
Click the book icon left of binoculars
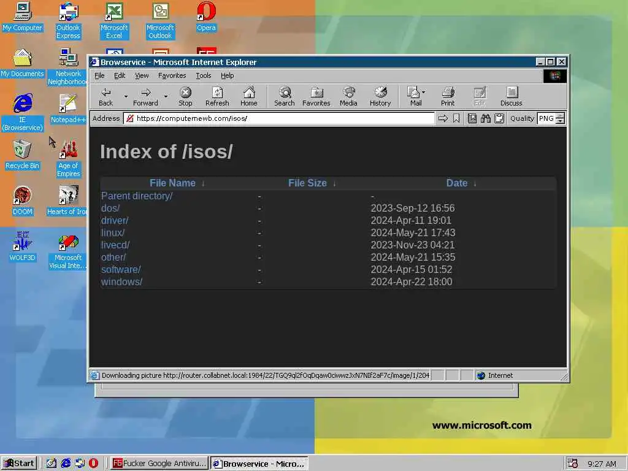click(x=472, y=118)
